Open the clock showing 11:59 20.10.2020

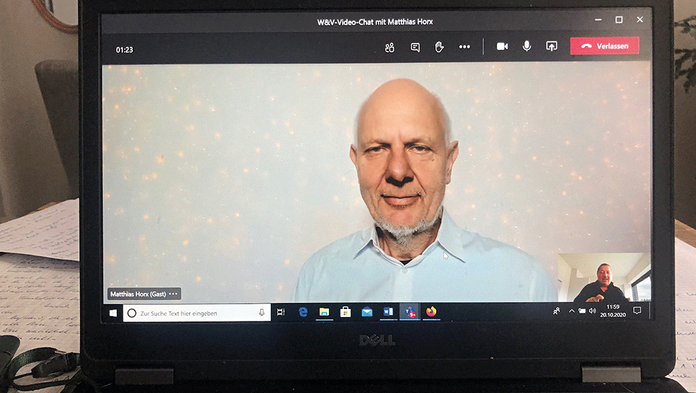coord(612,311)
